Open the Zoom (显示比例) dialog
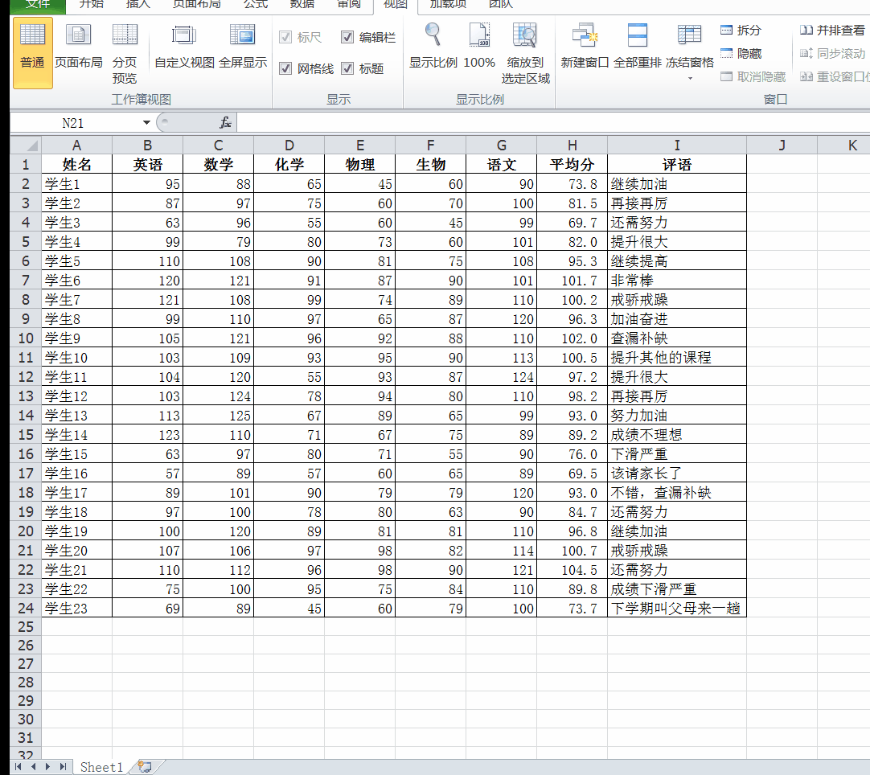The width and height of the screenshot is (870, 775). (433, 47)
